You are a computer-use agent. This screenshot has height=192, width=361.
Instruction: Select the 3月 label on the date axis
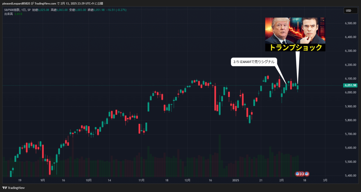coord(325,180)
